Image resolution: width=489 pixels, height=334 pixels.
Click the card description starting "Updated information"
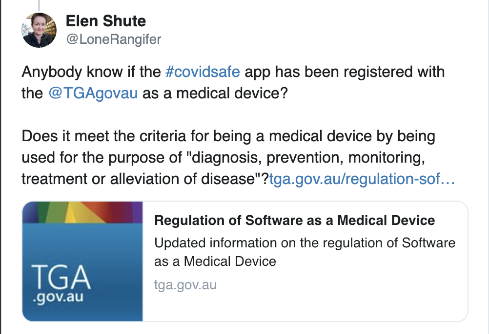coord(305,243)
